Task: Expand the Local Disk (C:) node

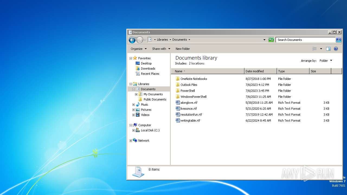Action: 133,130
